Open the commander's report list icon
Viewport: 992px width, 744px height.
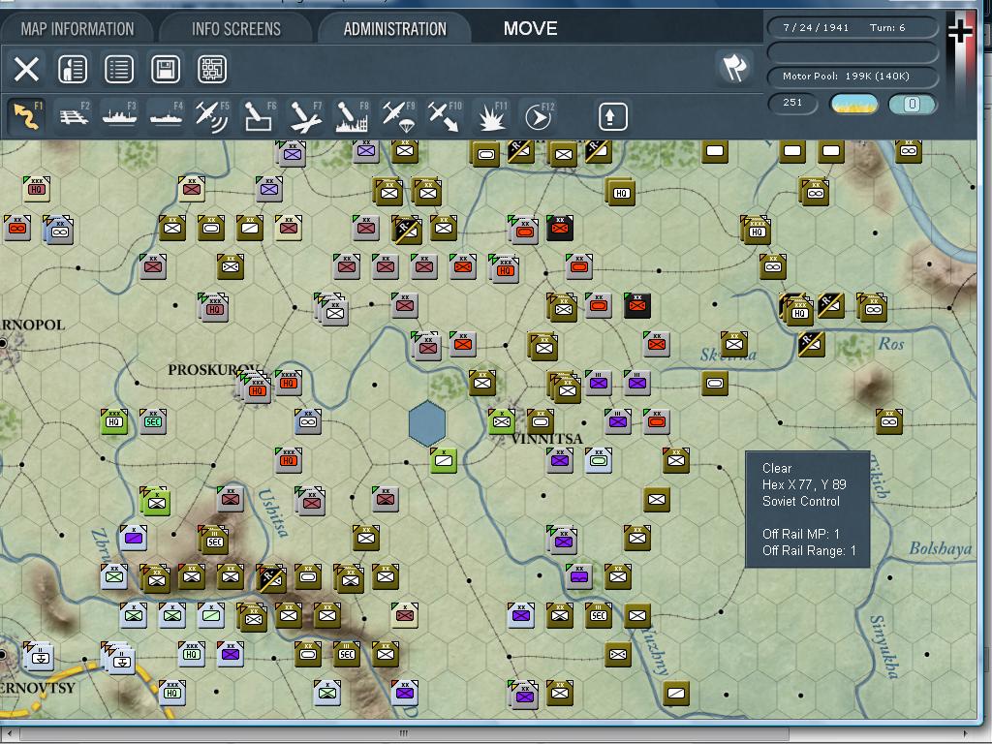click(x=119, y=69)
